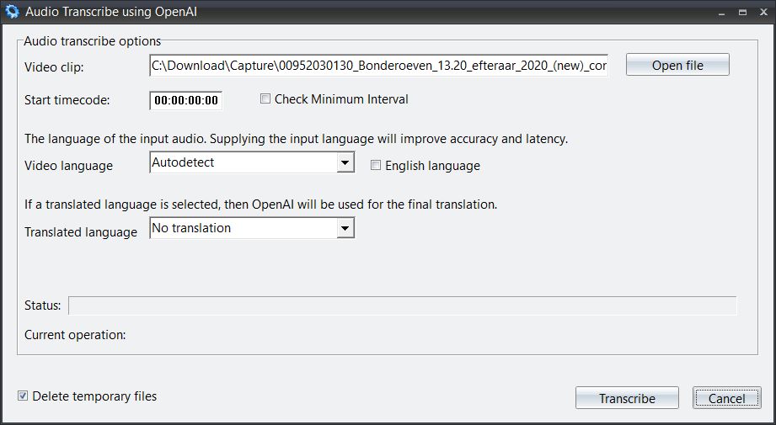The height and width of the screenshot is (425, 776).
Task: Focus the Start timecode field
Action: [x=186, y=100]
